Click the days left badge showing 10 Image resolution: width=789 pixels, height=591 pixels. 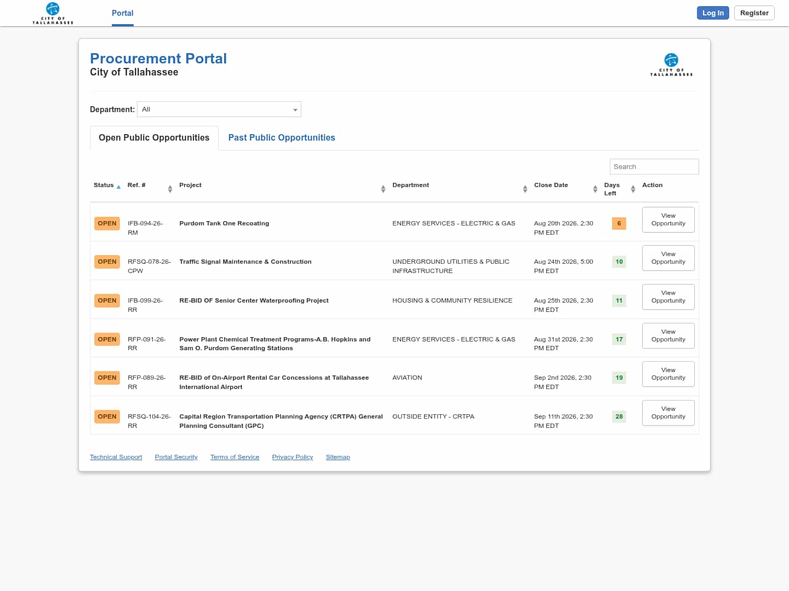(619, 262)
